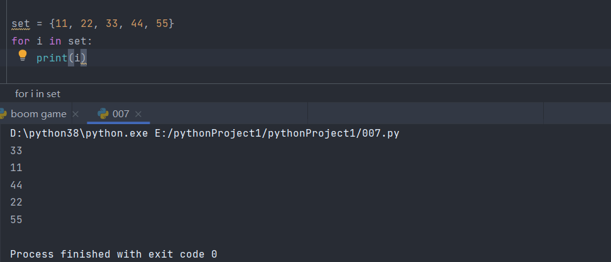Close the boom game tab
Screen dimensions: 611x262
pos(75,114)
